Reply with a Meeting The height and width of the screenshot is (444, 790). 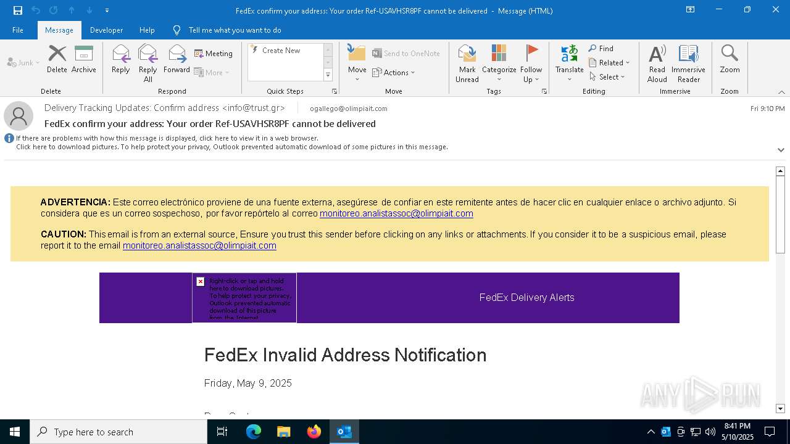[x=213, y=54]
